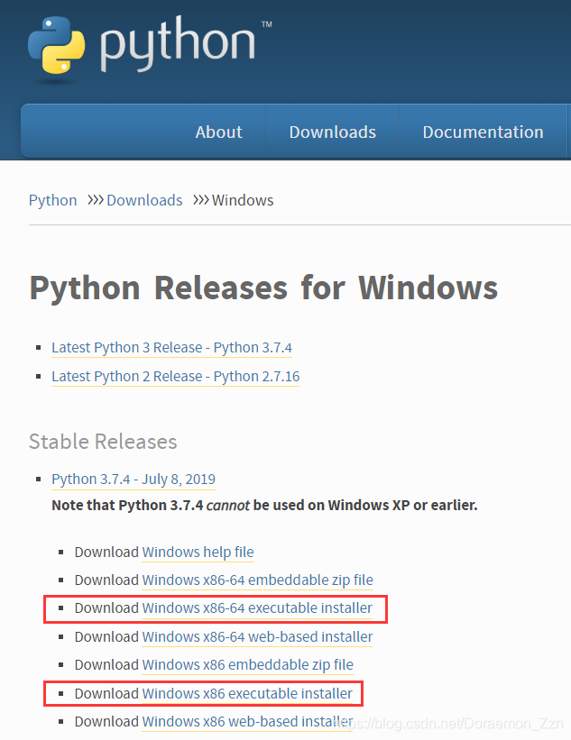Select the Windows breadcrumb entry
Viewport: 571px width, 740px height.
[243, 200]
